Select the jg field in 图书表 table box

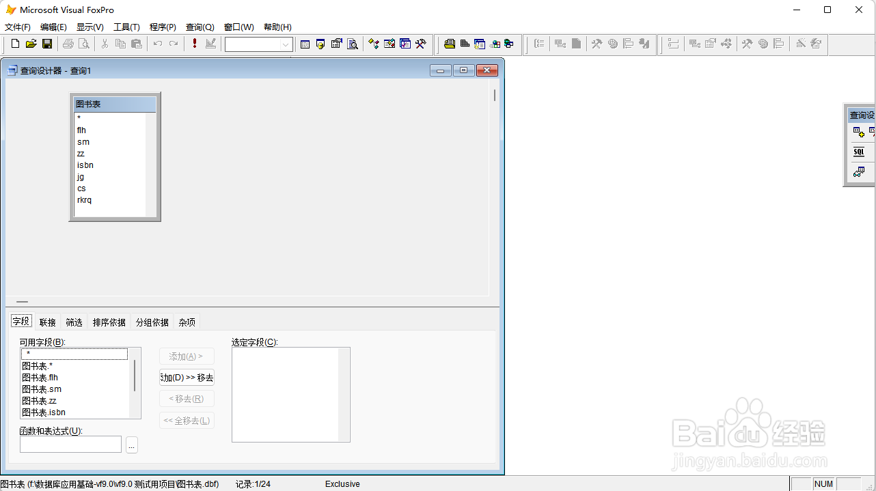coord(110,177)
